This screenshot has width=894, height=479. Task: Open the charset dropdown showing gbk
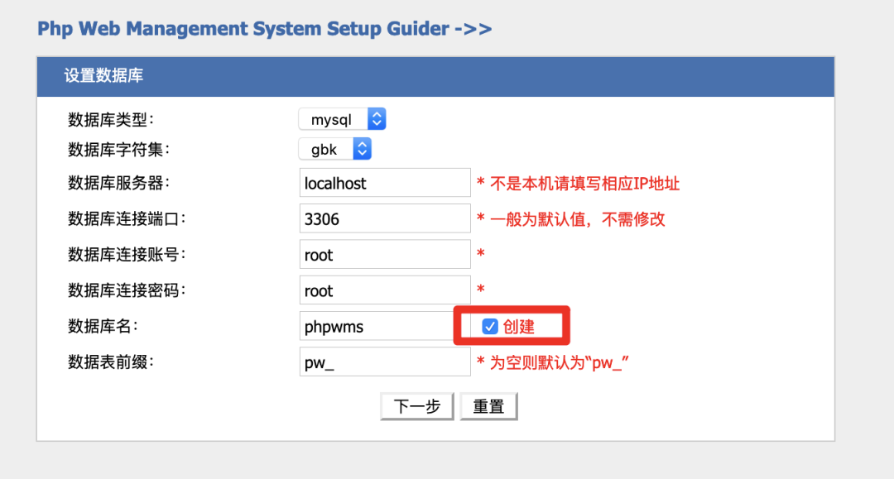click(x=334, y=149)
